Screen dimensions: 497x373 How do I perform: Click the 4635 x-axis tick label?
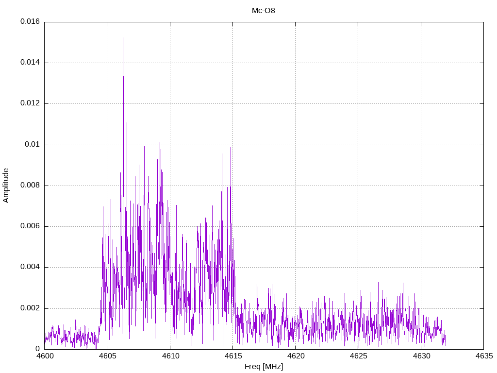[x=483, y=356]
